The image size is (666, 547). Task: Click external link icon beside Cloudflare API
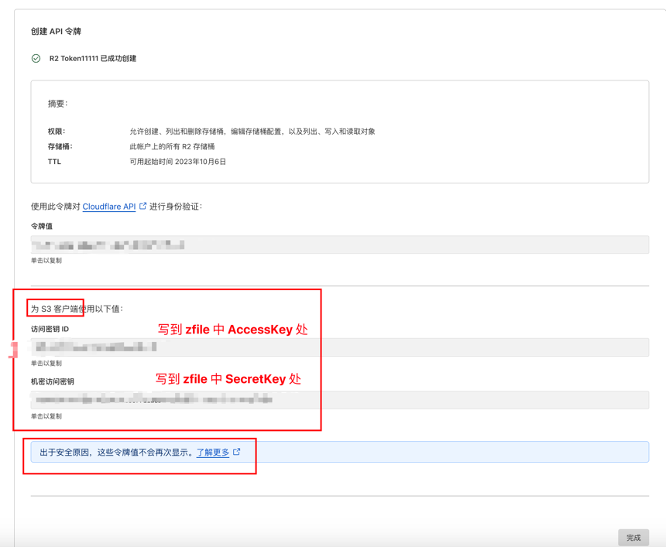(143, 206)
